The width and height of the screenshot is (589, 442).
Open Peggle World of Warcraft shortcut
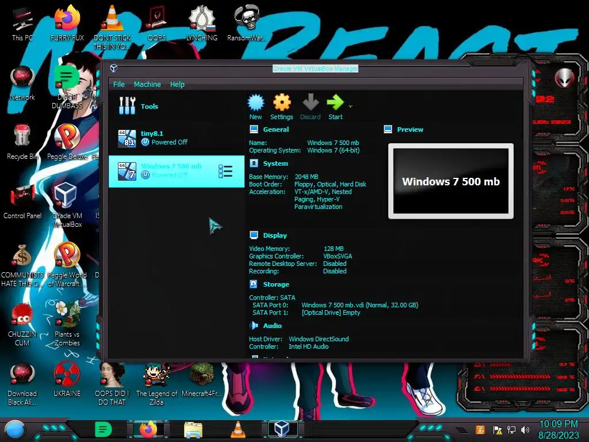(67, 265)
